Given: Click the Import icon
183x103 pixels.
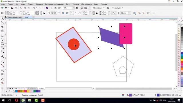Looking at the screenshot, I should 52,8.
